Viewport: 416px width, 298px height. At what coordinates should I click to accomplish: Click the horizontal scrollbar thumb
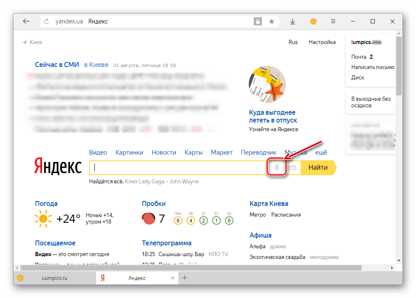[x=191, y=268]
